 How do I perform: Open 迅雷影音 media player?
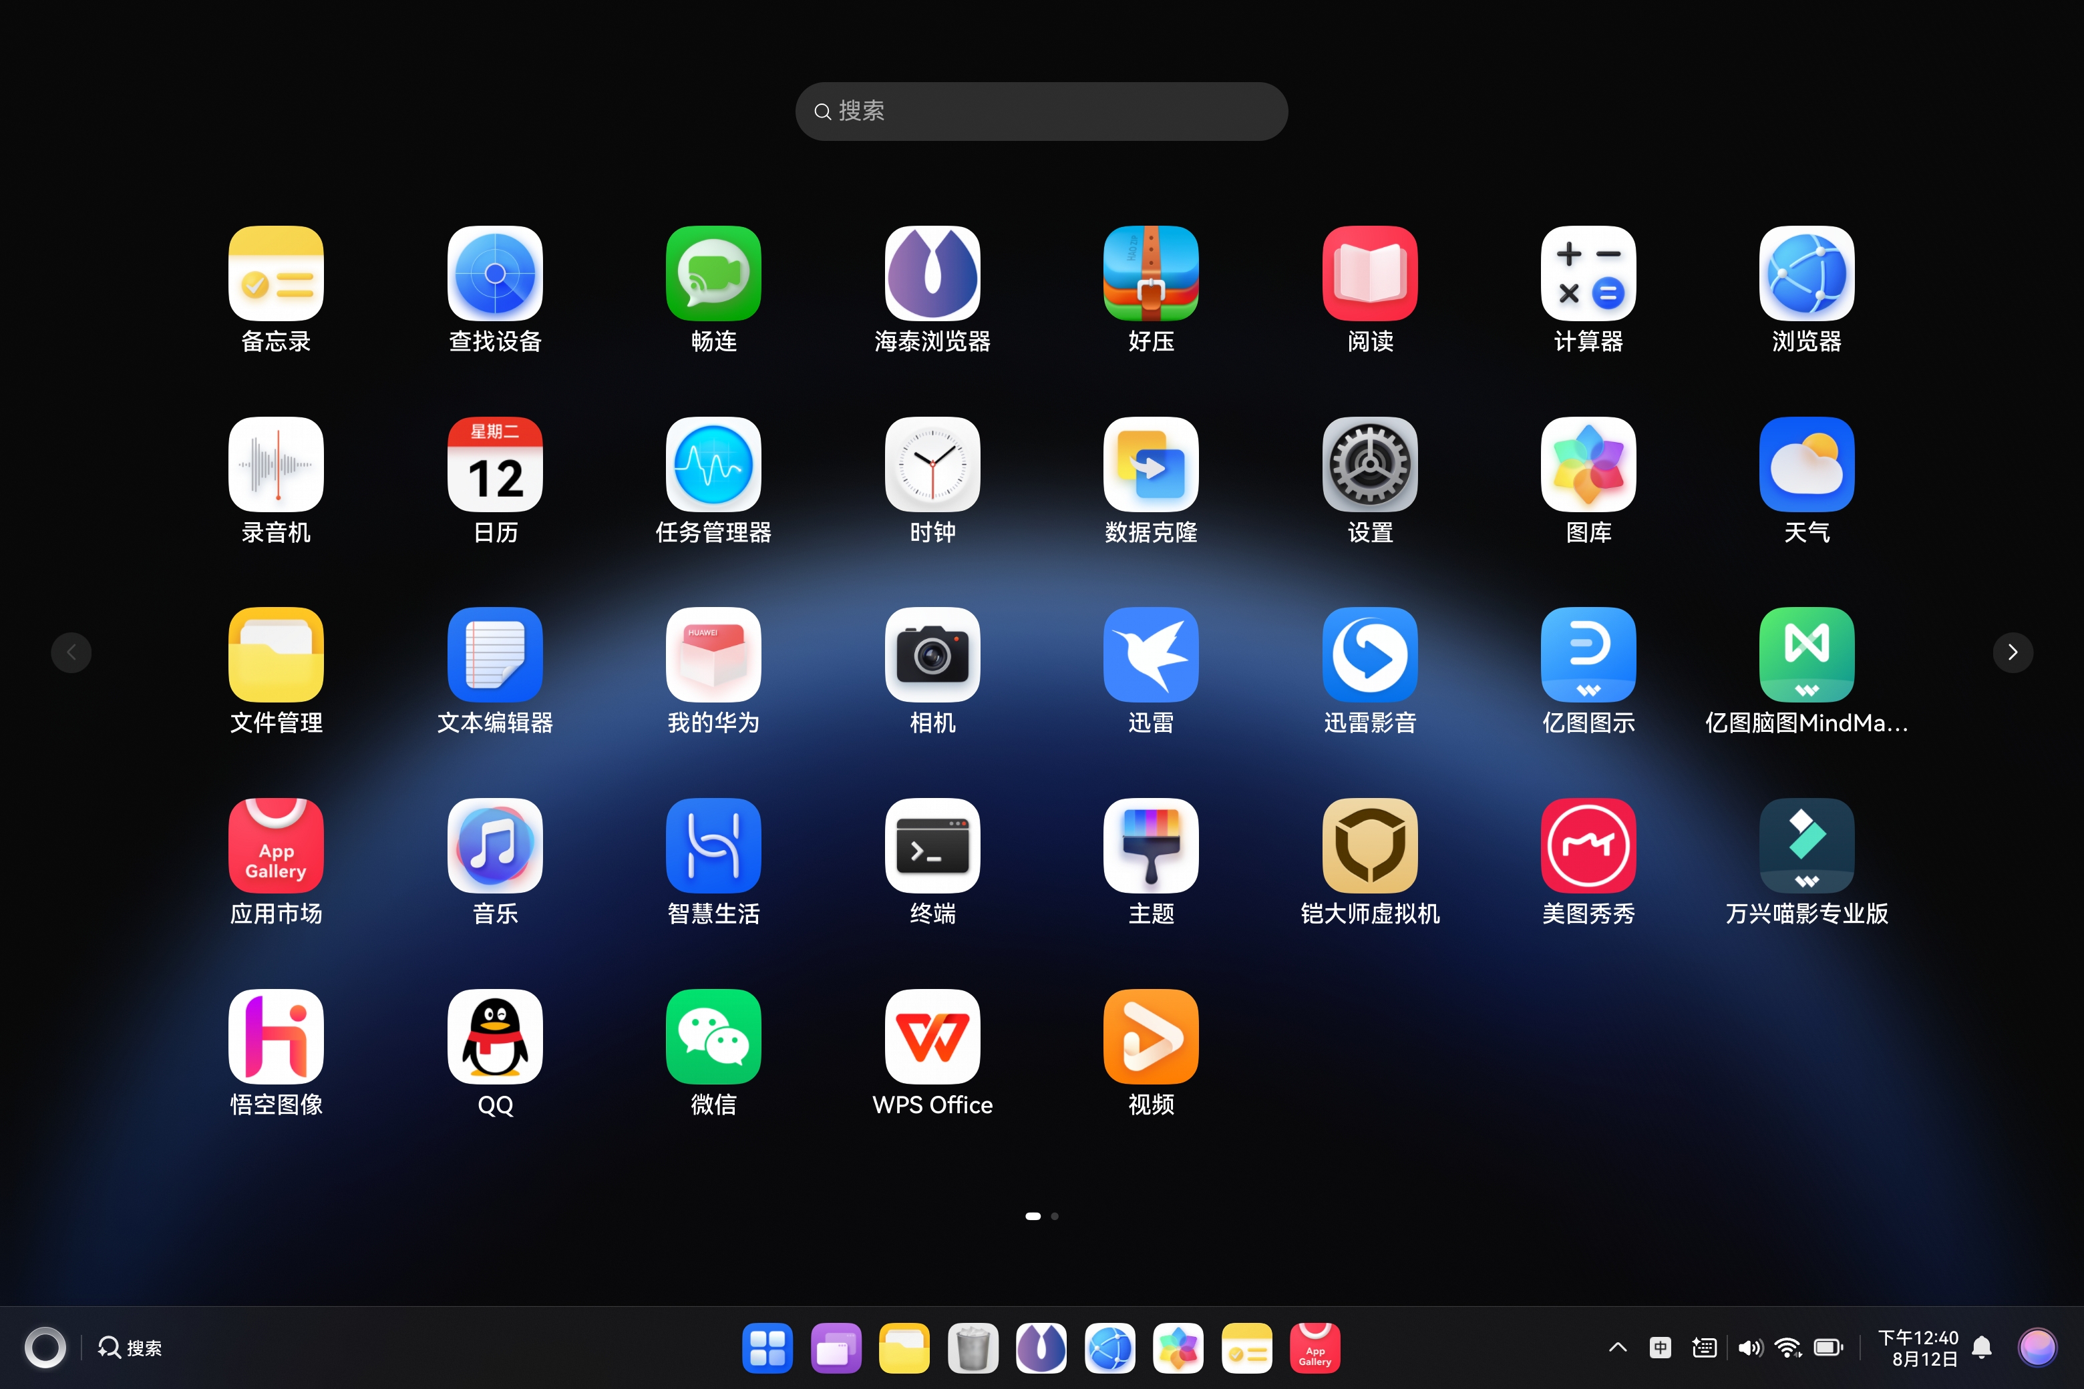click(1370, 654)
